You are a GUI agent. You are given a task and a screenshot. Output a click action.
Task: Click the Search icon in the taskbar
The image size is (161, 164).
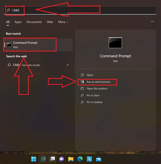click(43, 159)
